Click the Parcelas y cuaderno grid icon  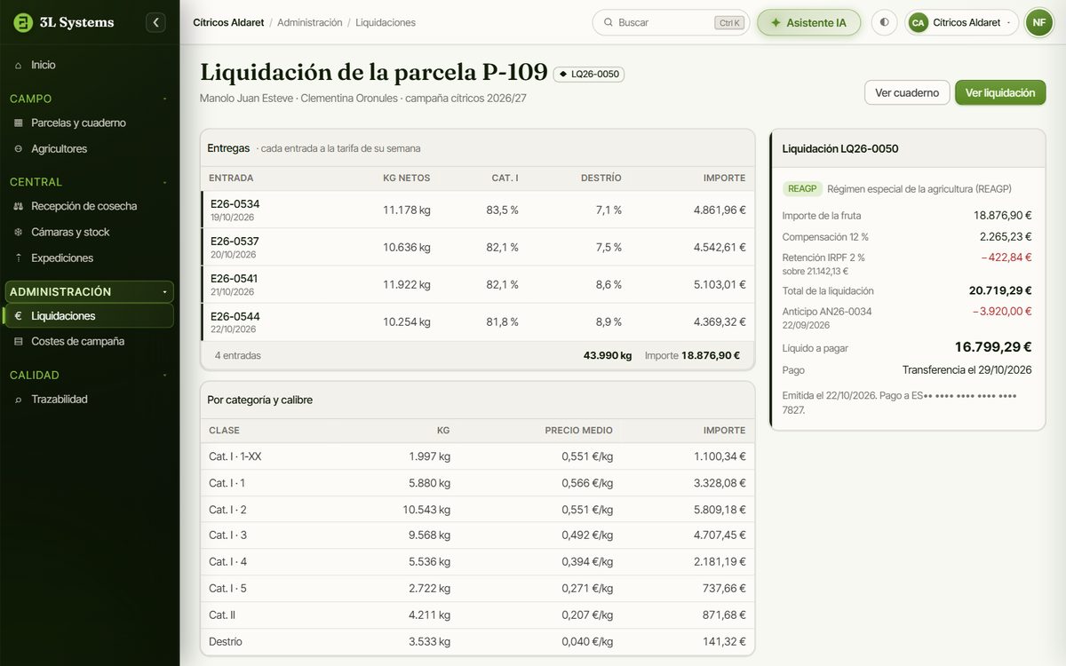pyautogui.click(x=18, y=123)
